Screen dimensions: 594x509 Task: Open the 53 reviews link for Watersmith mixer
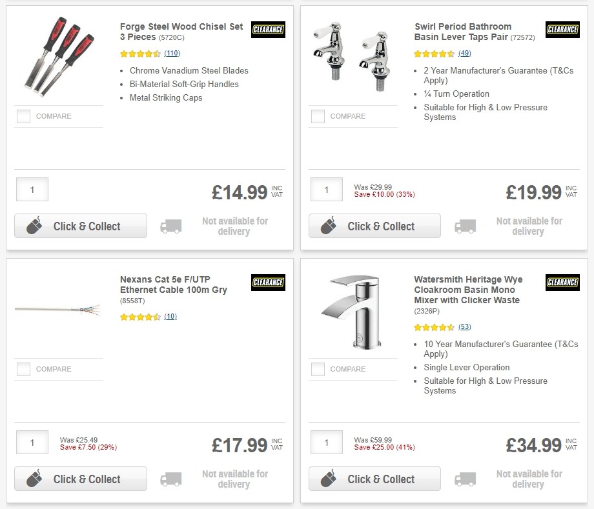464,327
